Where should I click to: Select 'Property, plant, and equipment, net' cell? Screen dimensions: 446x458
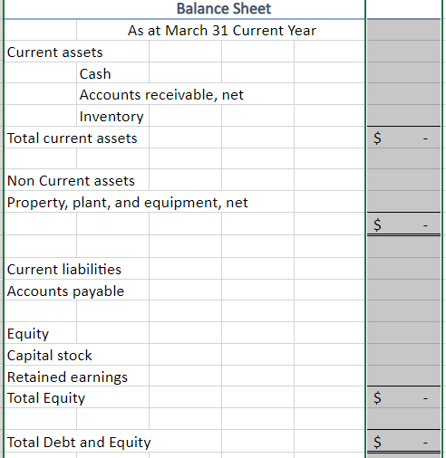(x=128, y=203)
